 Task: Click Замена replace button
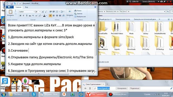coord(78,14)
